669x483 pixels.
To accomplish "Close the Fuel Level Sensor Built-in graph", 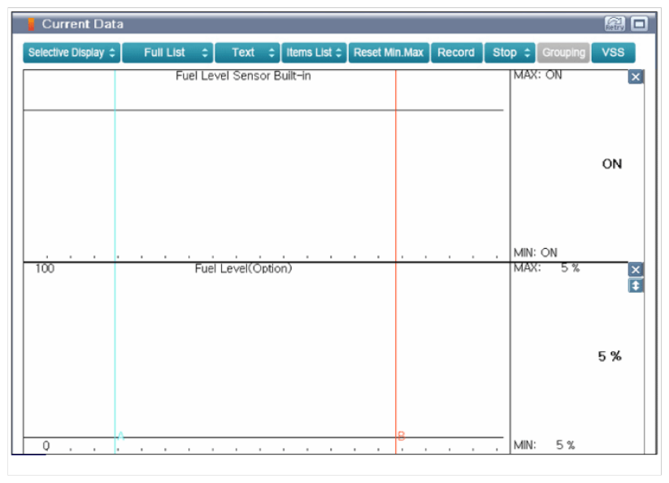I will [636, 77].
